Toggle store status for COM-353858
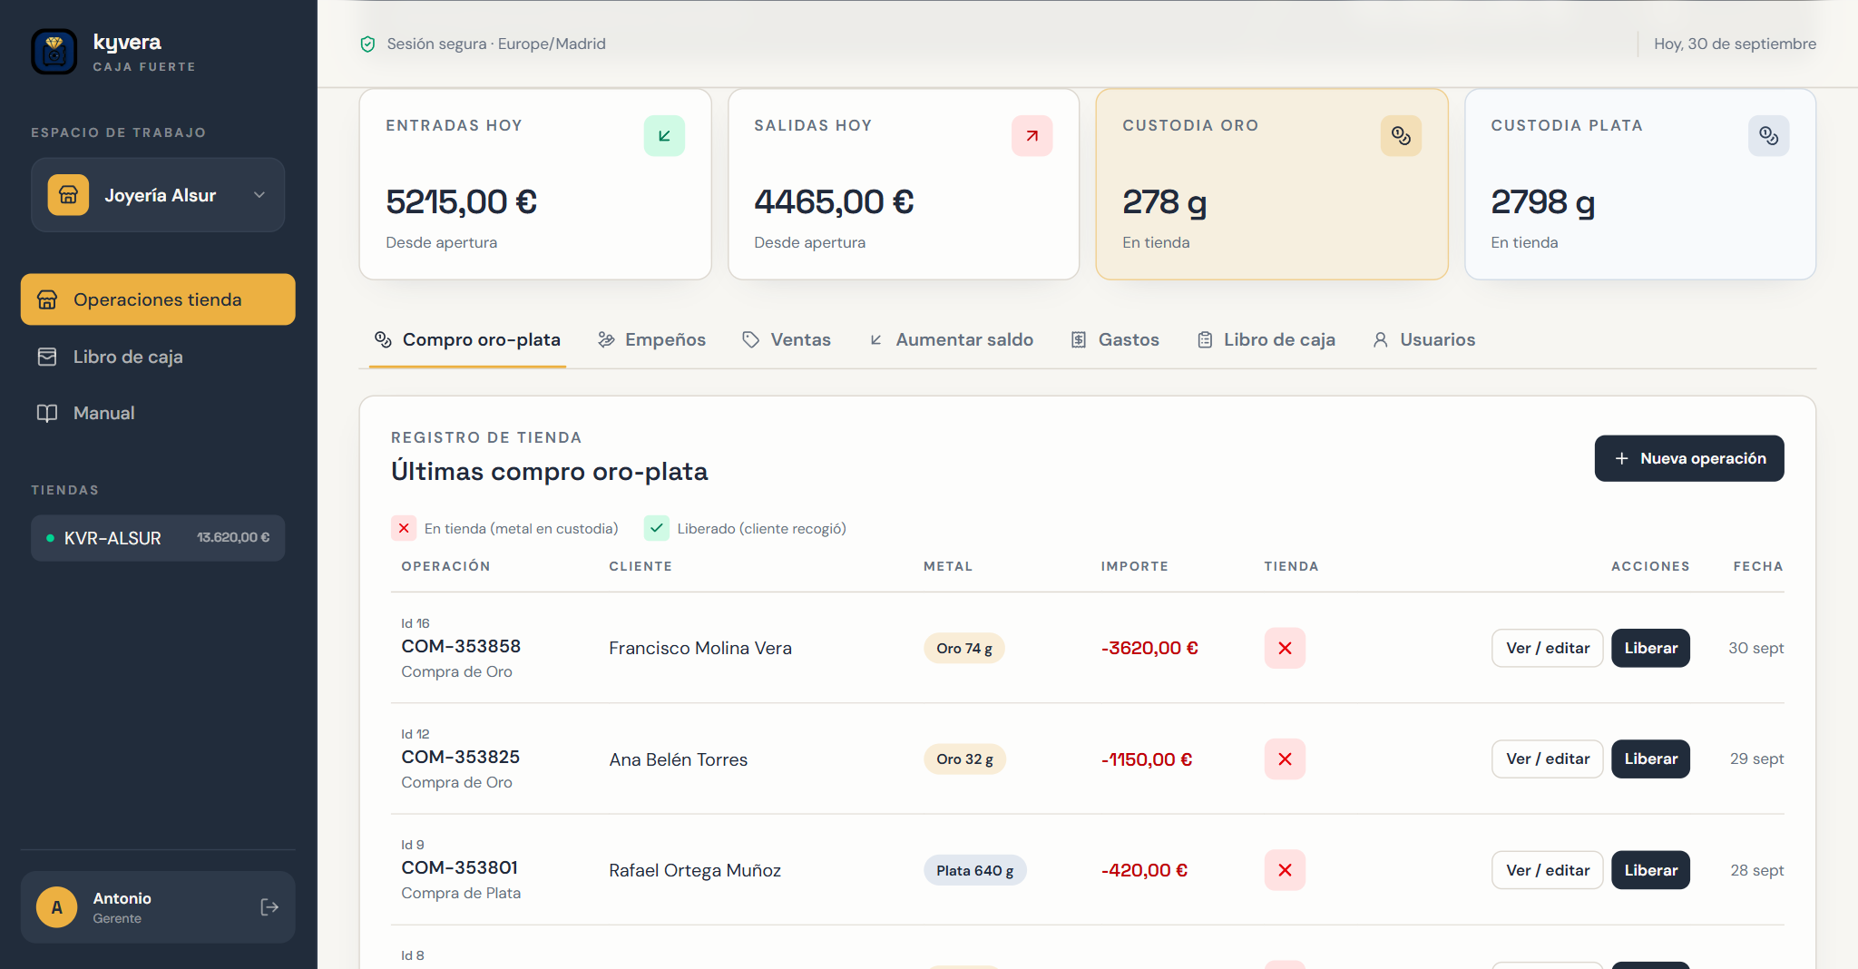The width and height of the screenshot is (1858, 969). point(1285,648)
